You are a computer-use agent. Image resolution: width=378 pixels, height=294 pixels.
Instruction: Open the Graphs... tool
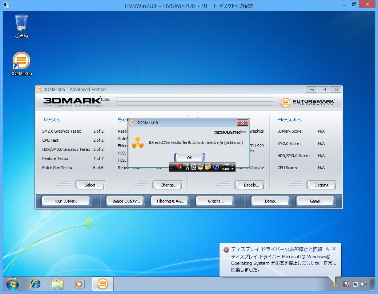[x=215, y=201]
